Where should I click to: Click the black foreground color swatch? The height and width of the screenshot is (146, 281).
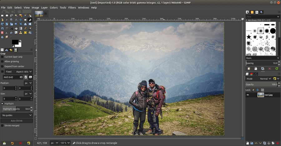pos(15,42)
